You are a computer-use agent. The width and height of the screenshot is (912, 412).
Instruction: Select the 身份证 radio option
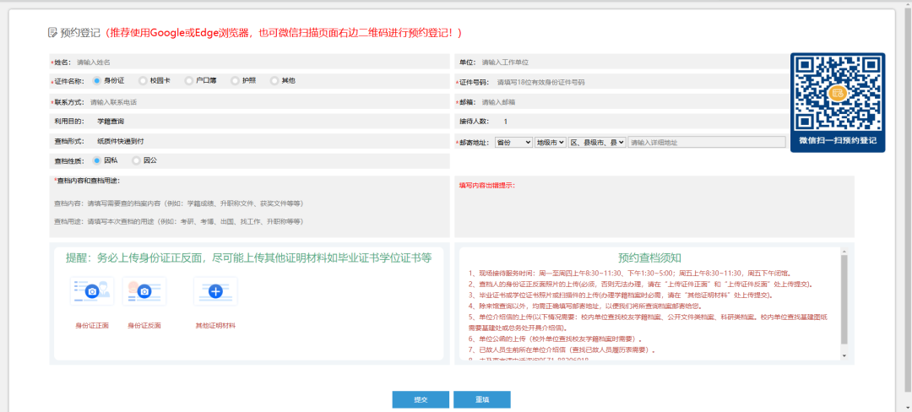(97, 81)
